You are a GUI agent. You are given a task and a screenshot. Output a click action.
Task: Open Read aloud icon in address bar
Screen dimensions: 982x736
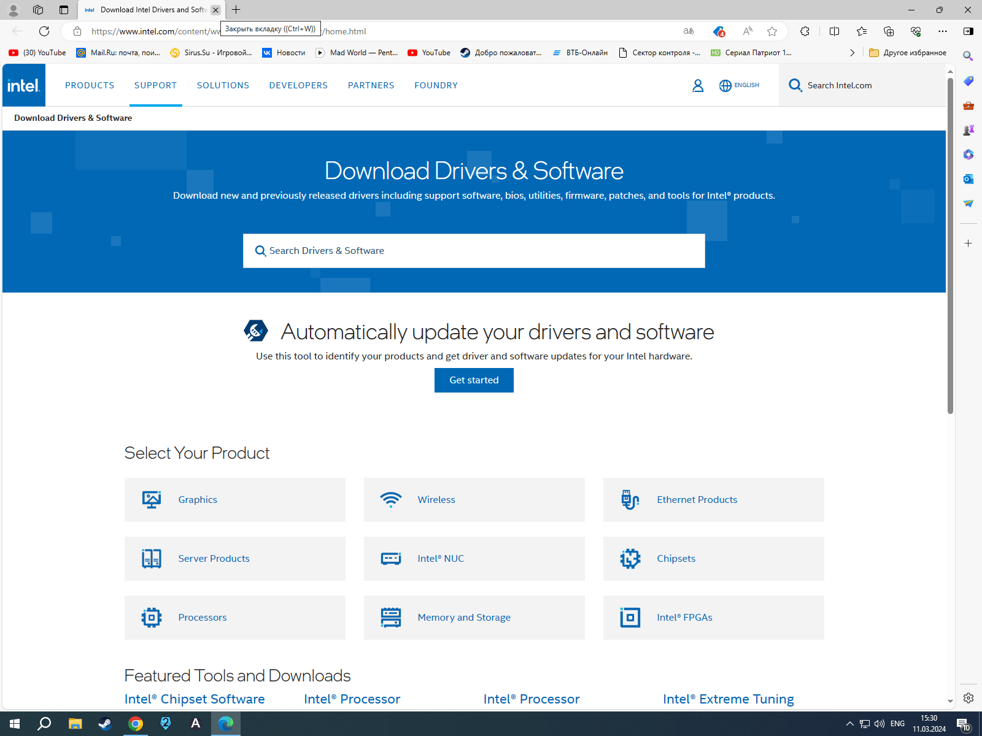pyautogui.click(x=748, y=31)
